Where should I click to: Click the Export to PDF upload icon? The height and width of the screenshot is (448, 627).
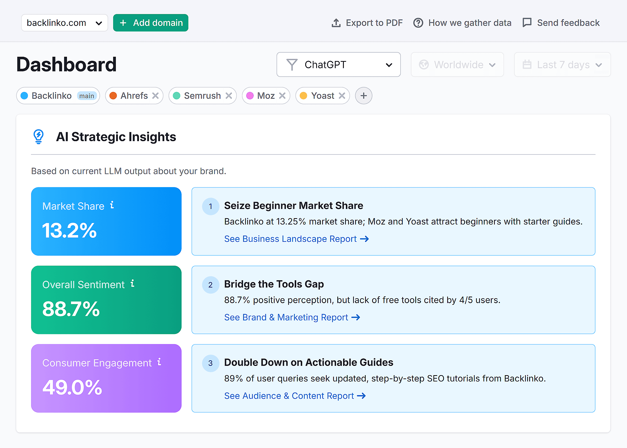[x=336, y=23]
